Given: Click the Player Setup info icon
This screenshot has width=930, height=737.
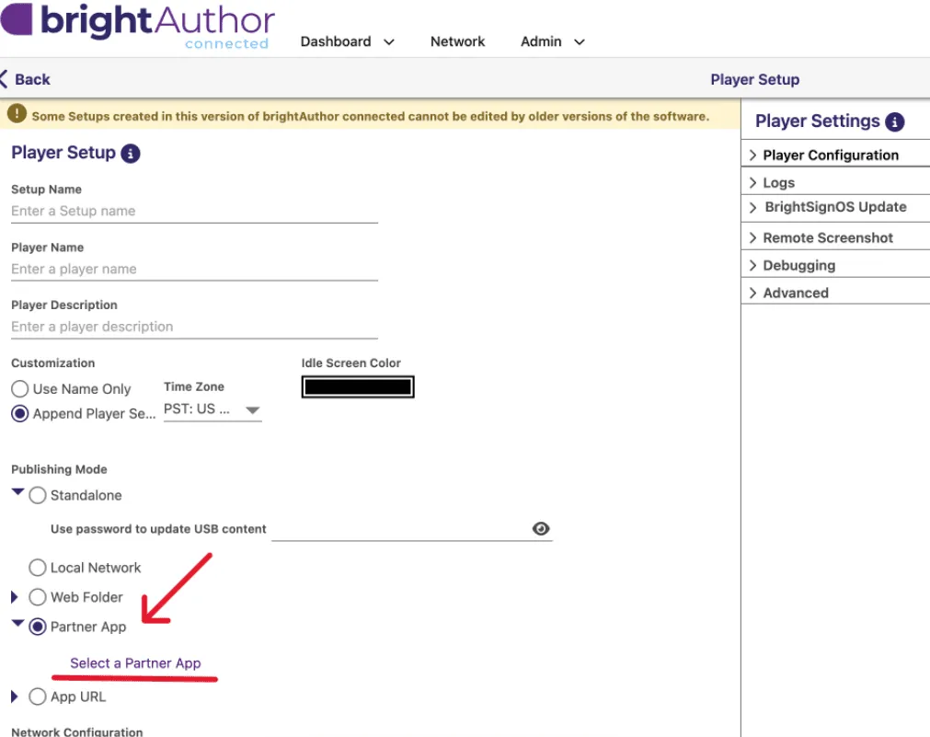Looking at the screenshot, I should pos(132,153).
